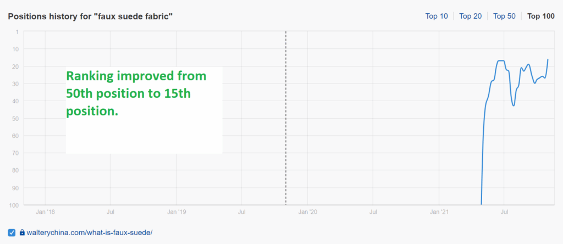Click the Jan '21 axis label
563x244 pixels.
439,213
